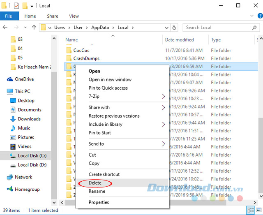Switch to the View ribbon tab

coord(74,16)
